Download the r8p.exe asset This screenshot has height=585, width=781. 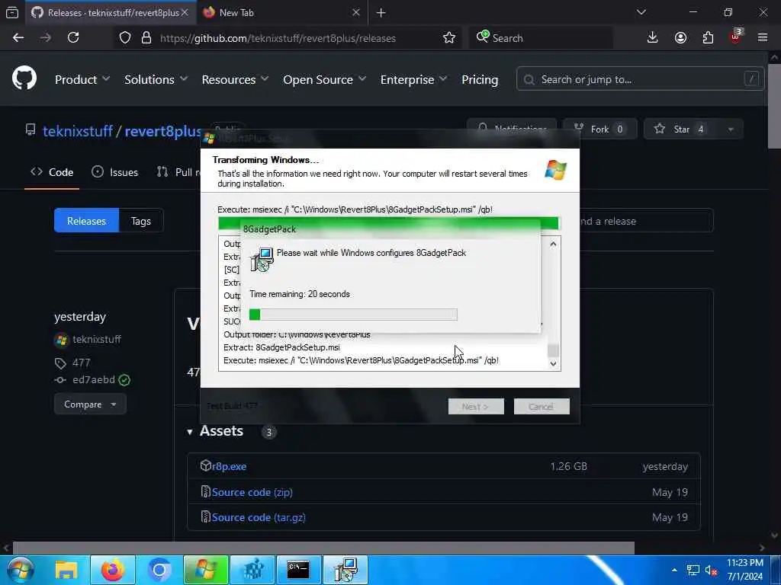(229, 466)
